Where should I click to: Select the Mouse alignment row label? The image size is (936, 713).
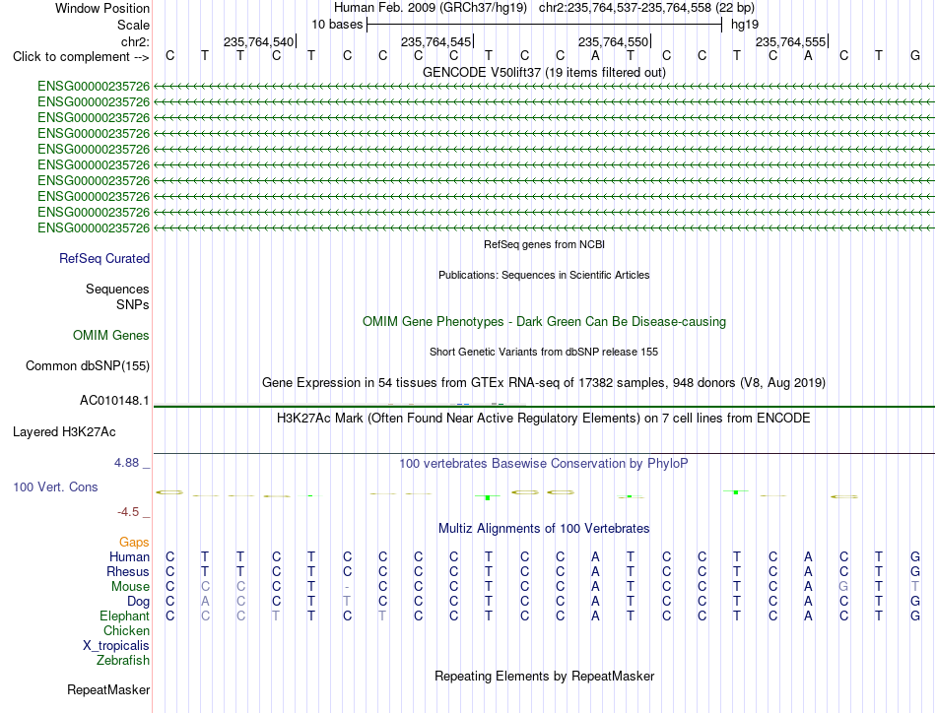(x=130, y=587)
